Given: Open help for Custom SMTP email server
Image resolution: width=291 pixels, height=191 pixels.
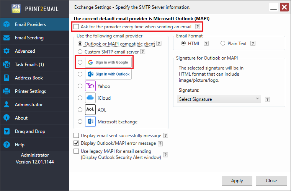Looking at the screenshot, I should [x=142, y=52].
